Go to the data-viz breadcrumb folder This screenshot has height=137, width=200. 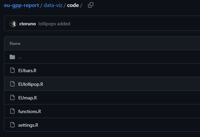tap(53, 5)
